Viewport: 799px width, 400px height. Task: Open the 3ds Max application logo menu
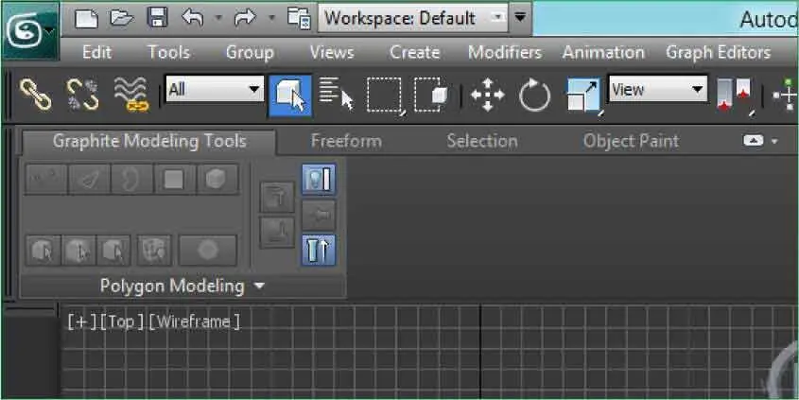click(x=30, y=32)
